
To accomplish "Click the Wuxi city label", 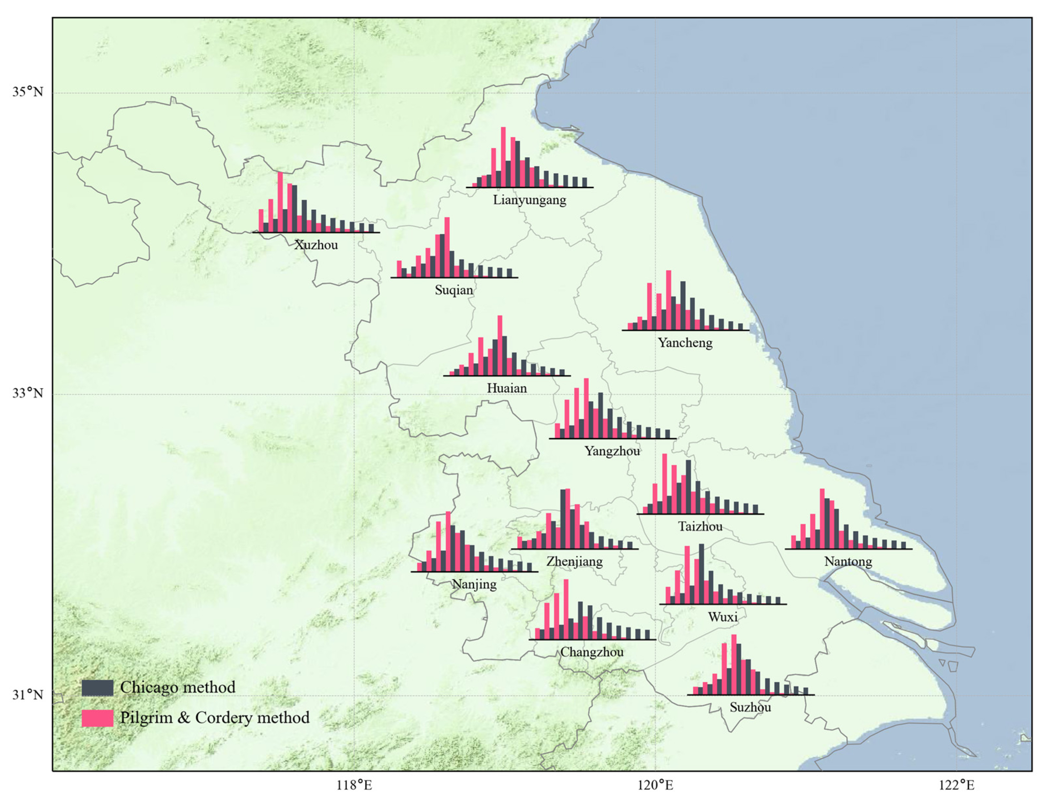I will (x=722, y=617).
